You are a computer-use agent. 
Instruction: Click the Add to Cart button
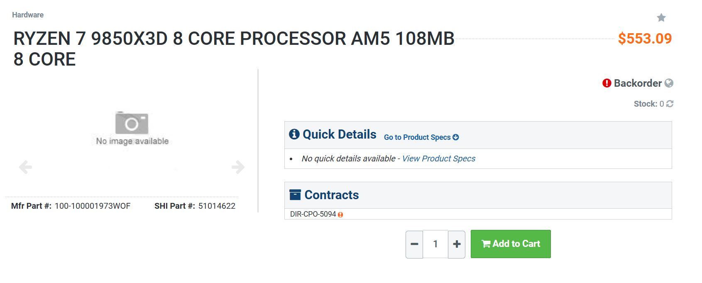point(511,244)
